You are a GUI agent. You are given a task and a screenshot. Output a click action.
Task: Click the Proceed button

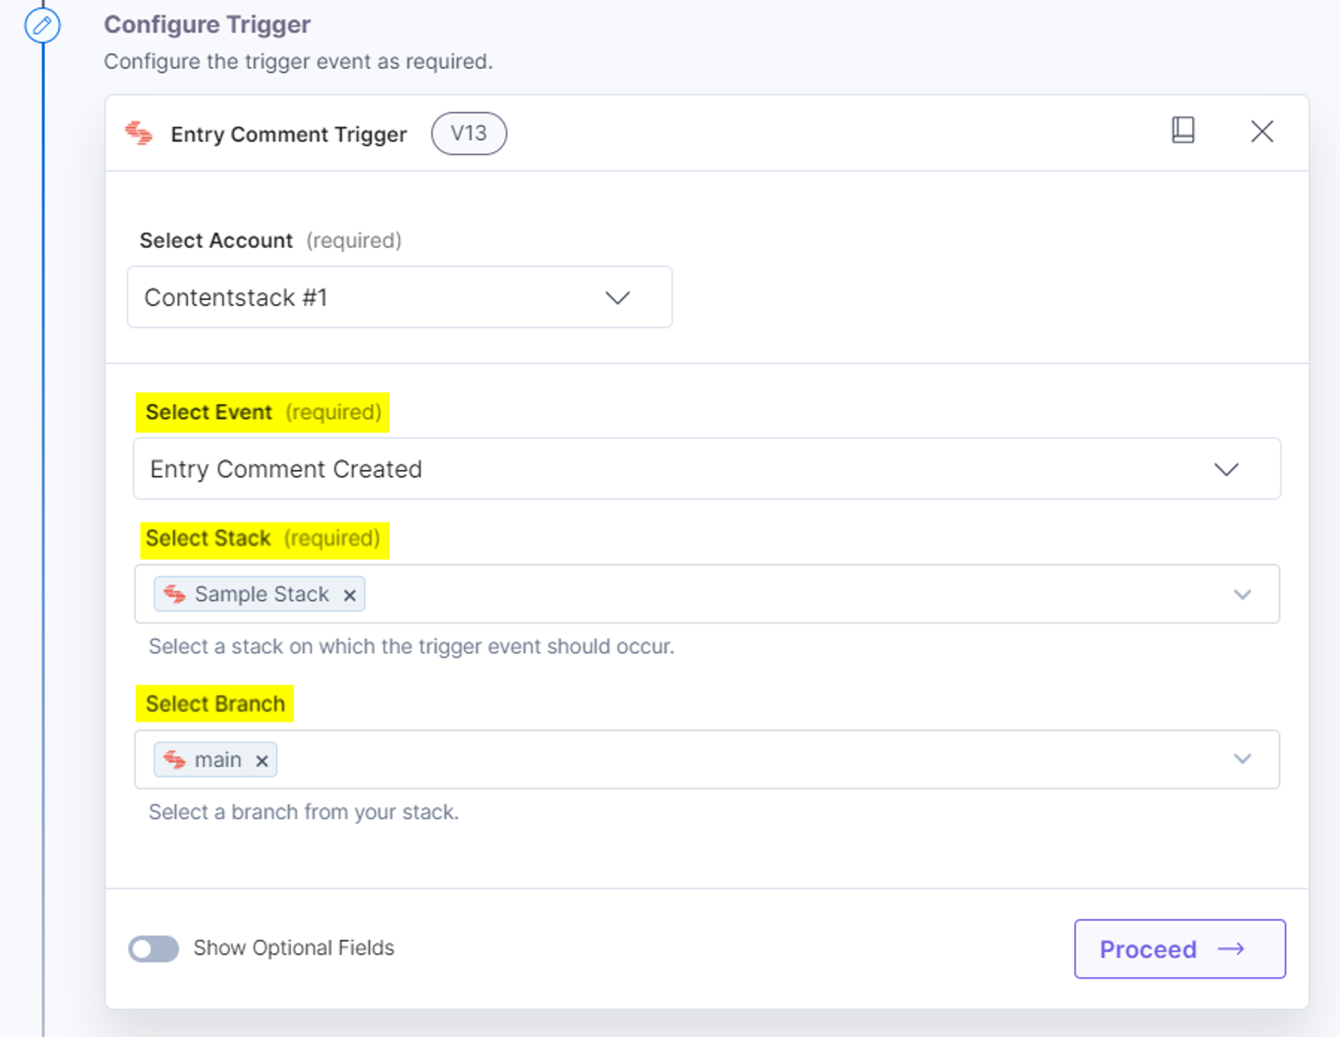coord(1179,949)
